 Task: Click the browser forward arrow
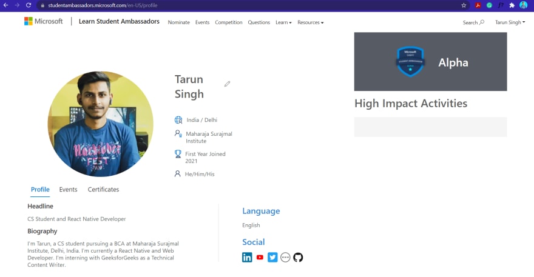(17, 5)
